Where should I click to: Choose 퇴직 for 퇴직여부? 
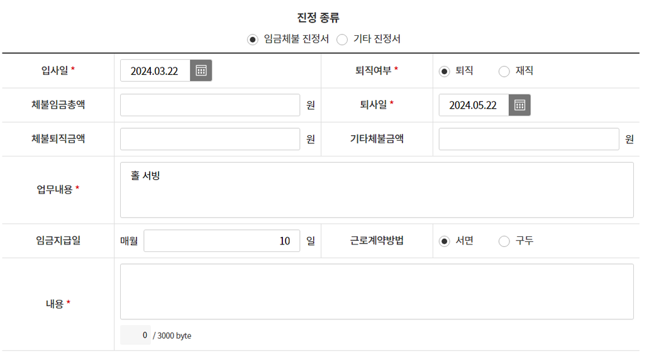(x=445, y=71)
